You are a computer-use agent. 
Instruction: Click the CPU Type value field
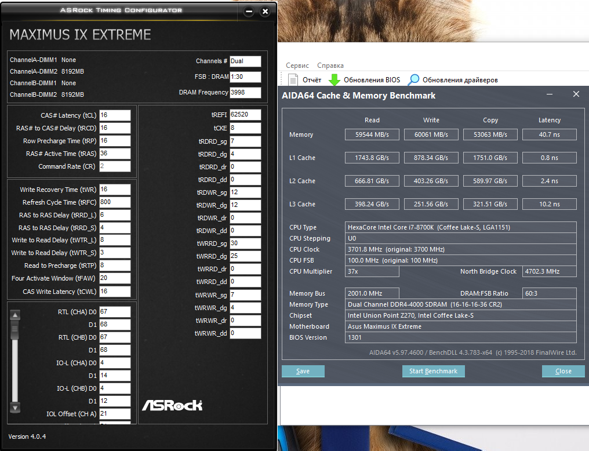(x=460, y=227)
